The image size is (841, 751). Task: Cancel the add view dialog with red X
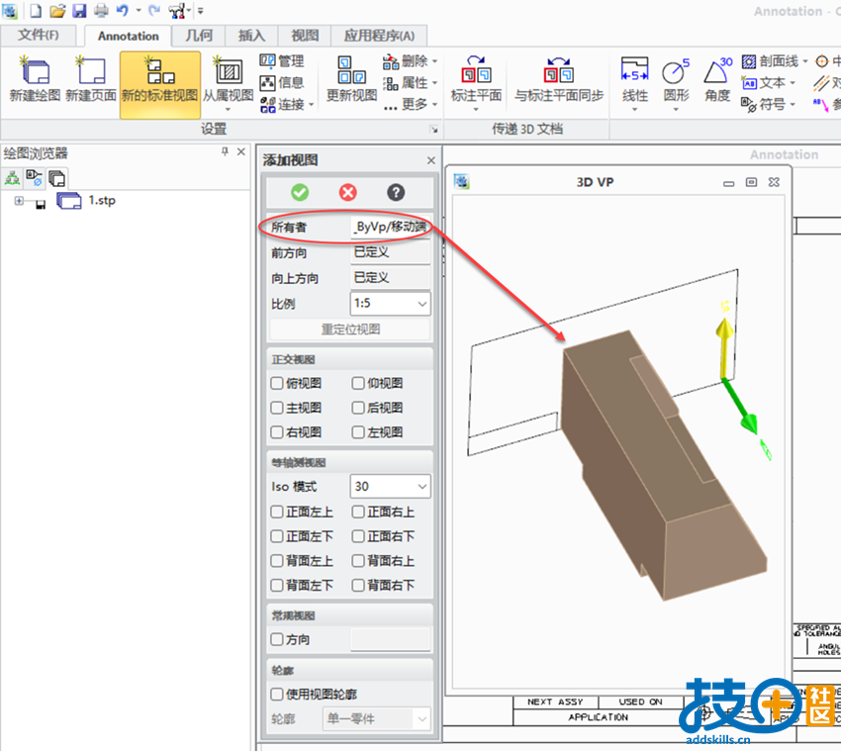(348, 192)
